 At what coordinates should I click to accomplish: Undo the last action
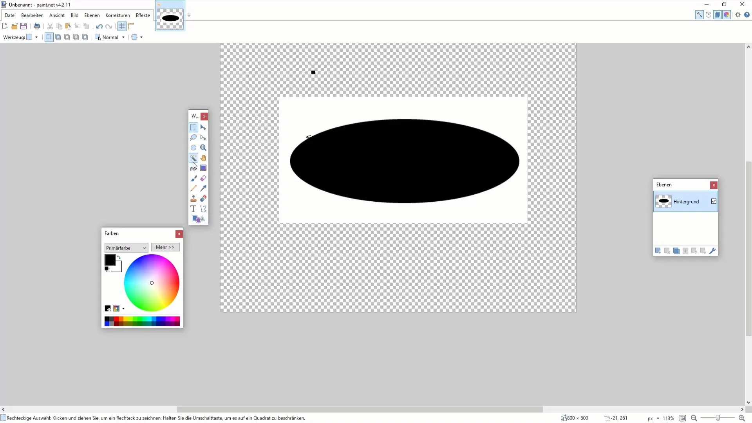point(99,26)
